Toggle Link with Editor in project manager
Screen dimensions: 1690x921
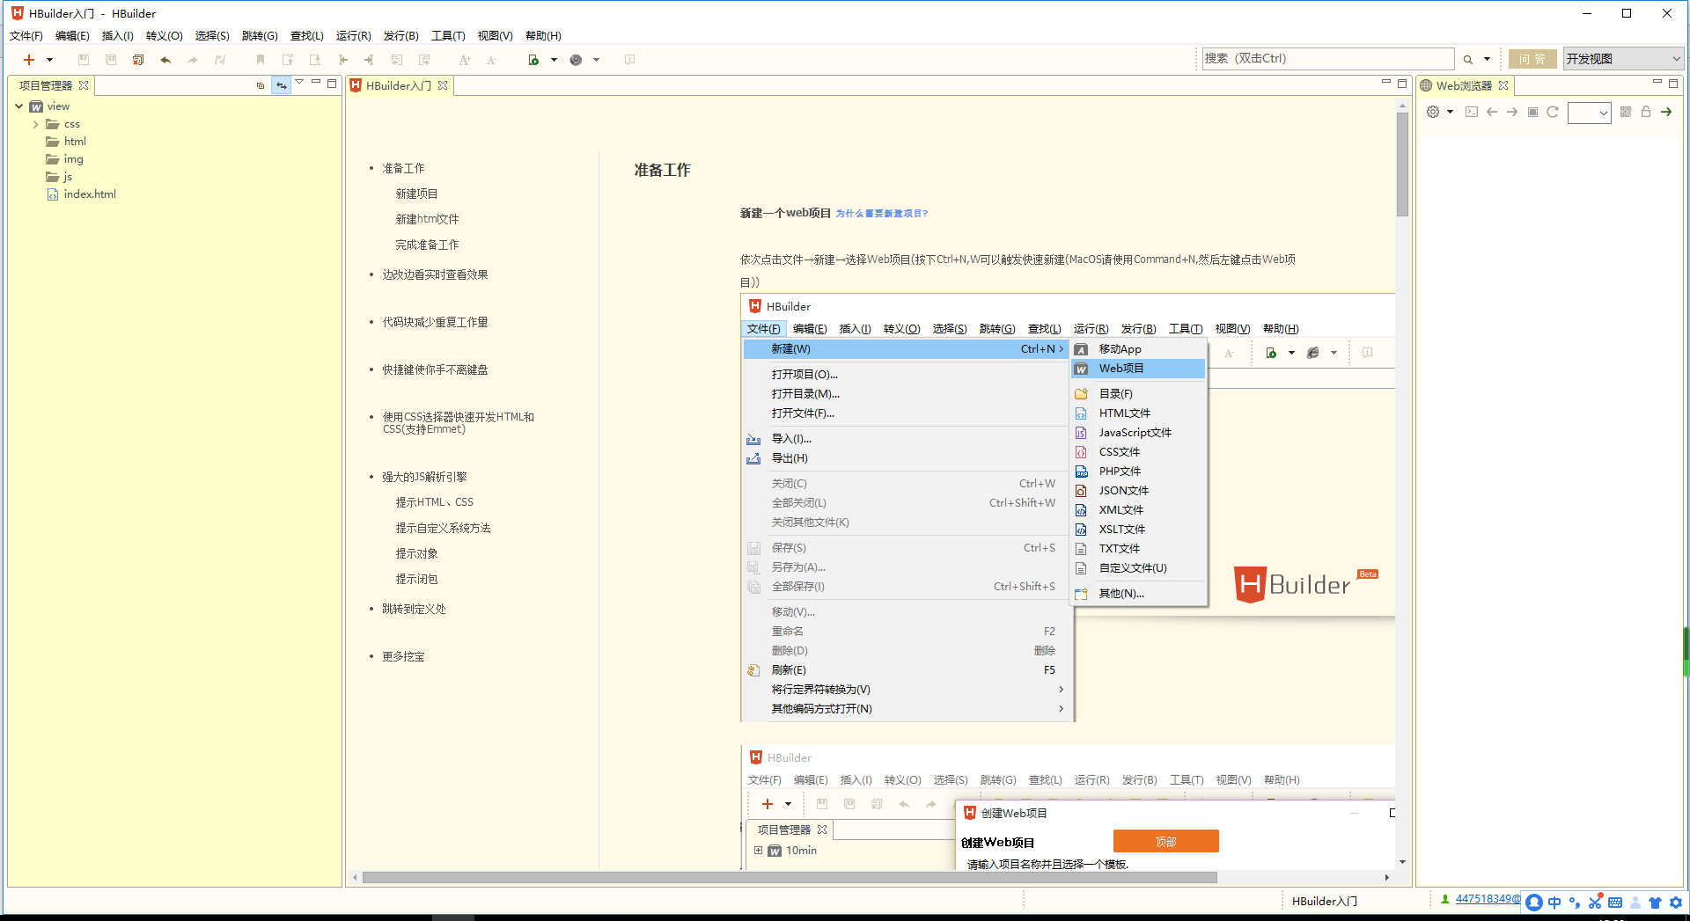click(281, 85)
